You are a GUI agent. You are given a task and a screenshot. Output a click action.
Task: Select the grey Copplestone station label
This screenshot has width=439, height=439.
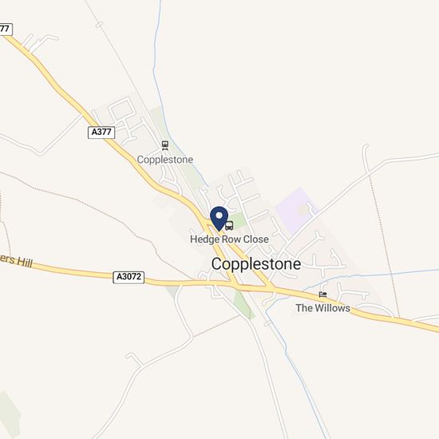pos(165,160)
